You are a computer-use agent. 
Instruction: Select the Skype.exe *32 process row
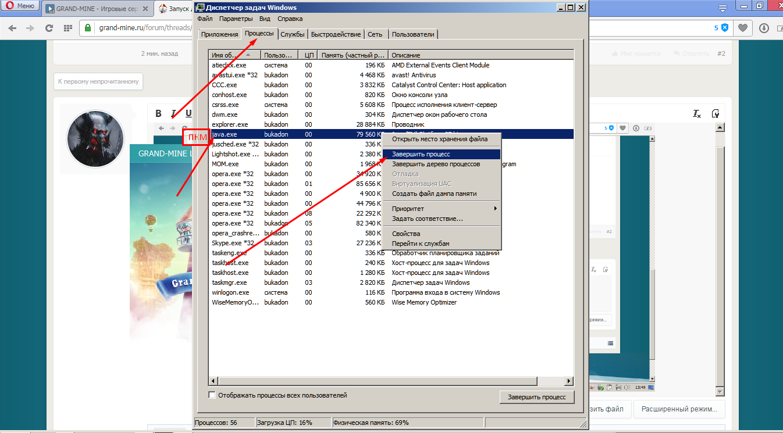(391, 243)
